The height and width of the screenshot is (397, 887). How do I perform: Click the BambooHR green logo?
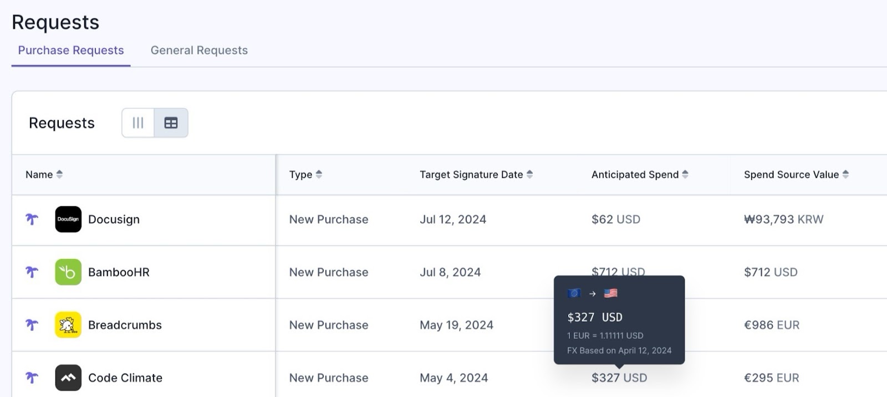(x=68, y=272)
